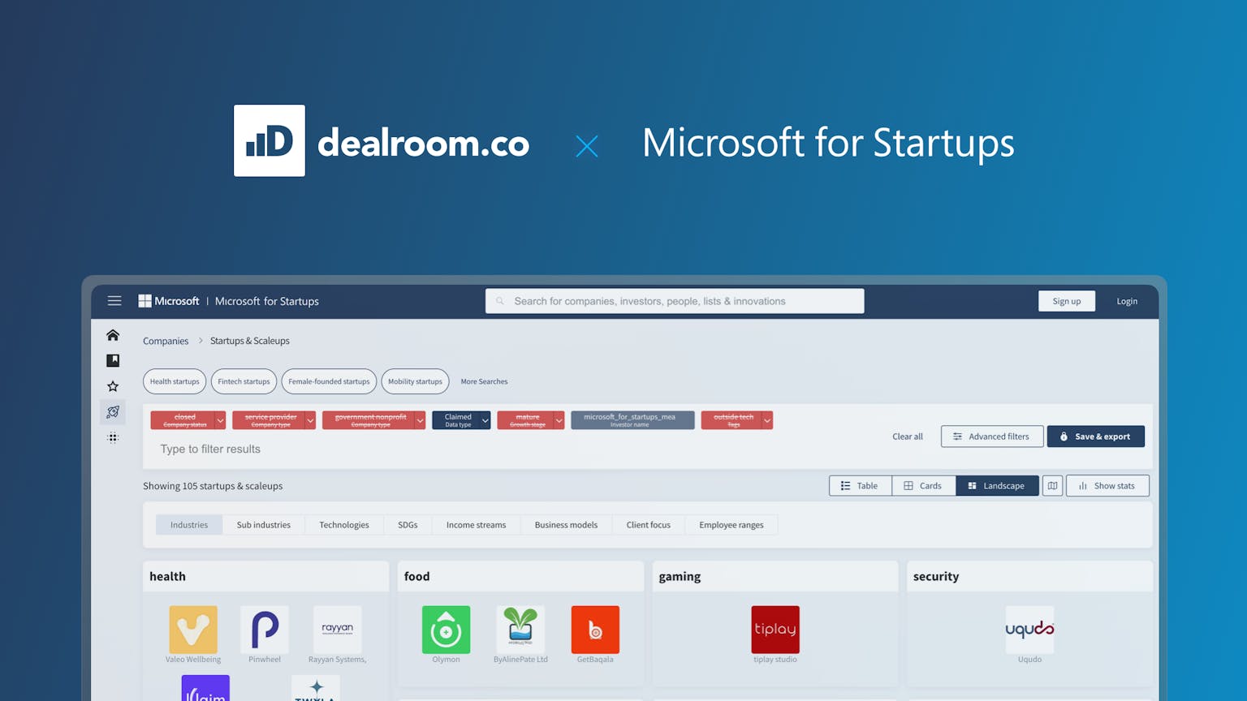The width and height of the screenshot is (1247, 701).
Task: Click the microsoft_for_startups_mea investor filter
Action: click(632, 420)
